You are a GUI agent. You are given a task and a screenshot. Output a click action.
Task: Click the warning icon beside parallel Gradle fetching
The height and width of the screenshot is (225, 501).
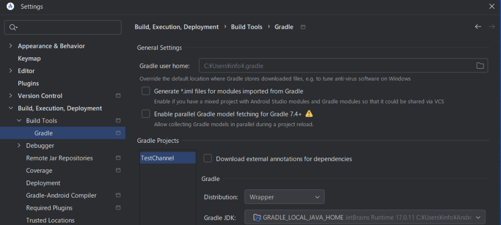[309, 114]
